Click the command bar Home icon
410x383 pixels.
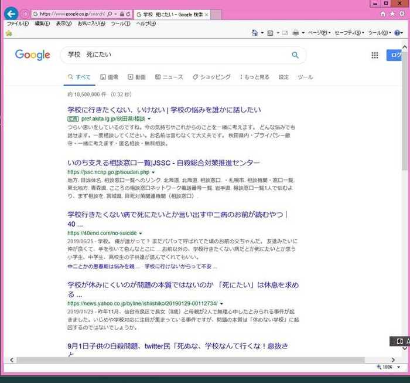(x=254, y=33)
